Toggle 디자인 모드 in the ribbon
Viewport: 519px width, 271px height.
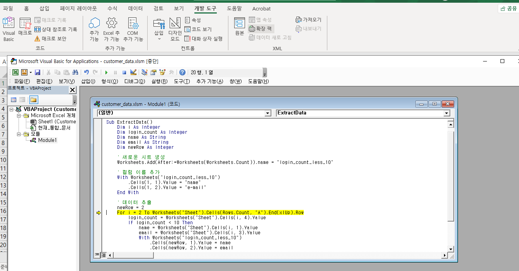[x=175, y=29]
